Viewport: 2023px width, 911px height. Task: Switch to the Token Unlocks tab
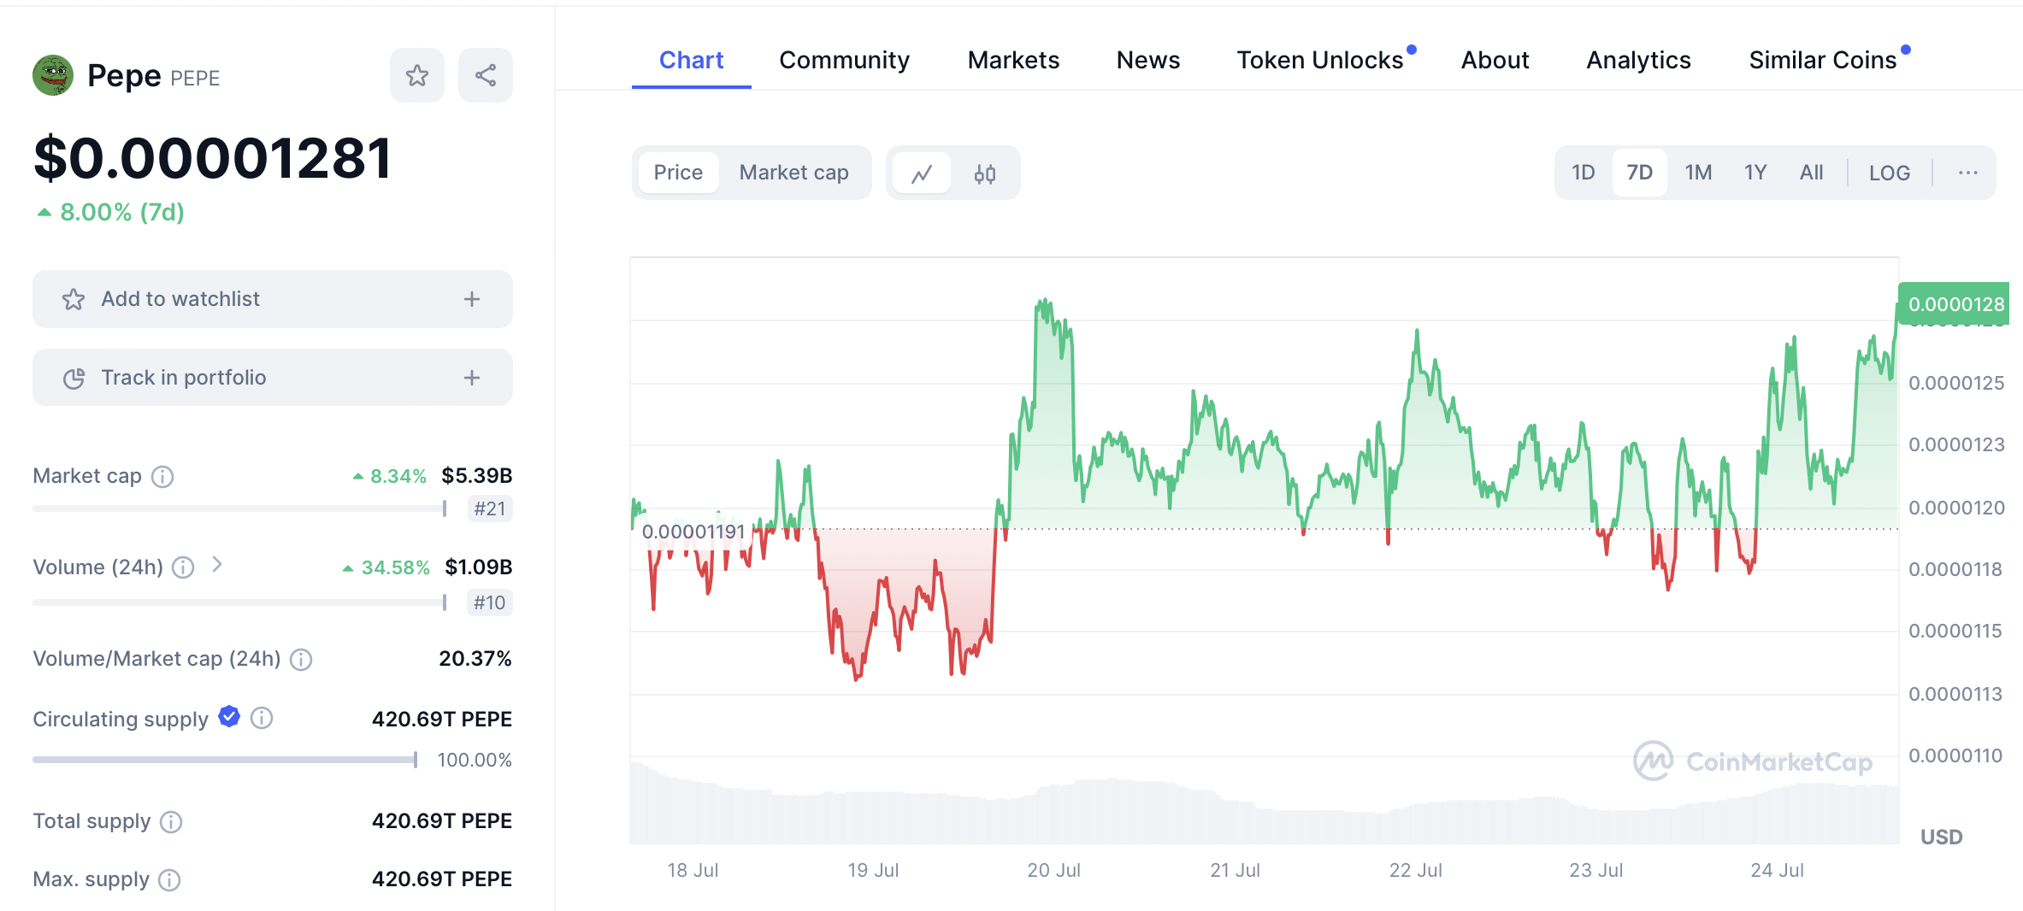point(1320,60)
